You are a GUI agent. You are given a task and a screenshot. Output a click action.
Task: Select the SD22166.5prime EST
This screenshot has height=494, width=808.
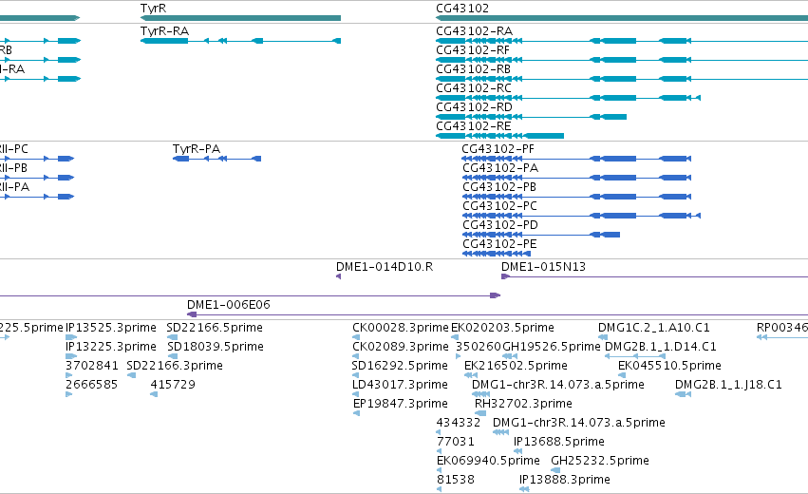point(215,328)
